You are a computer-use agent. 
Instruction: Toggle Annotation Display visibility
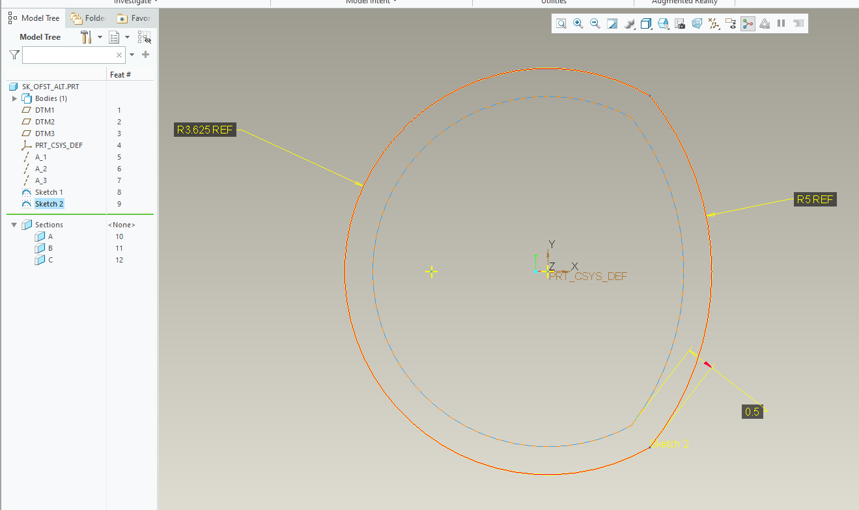(x=730, y=23)
